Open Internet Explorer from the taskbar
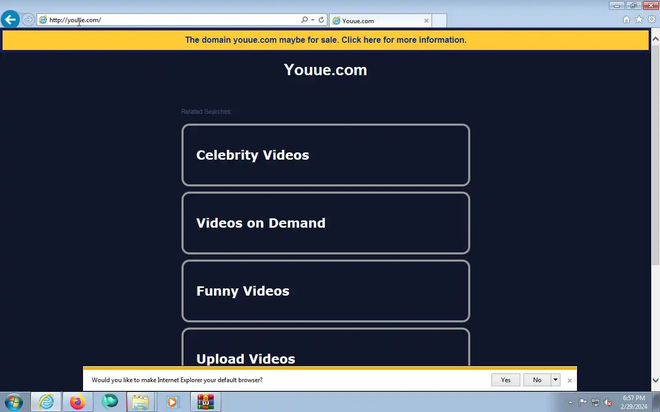Viewport: 660px width, 412px height. (x=46, y=402)
